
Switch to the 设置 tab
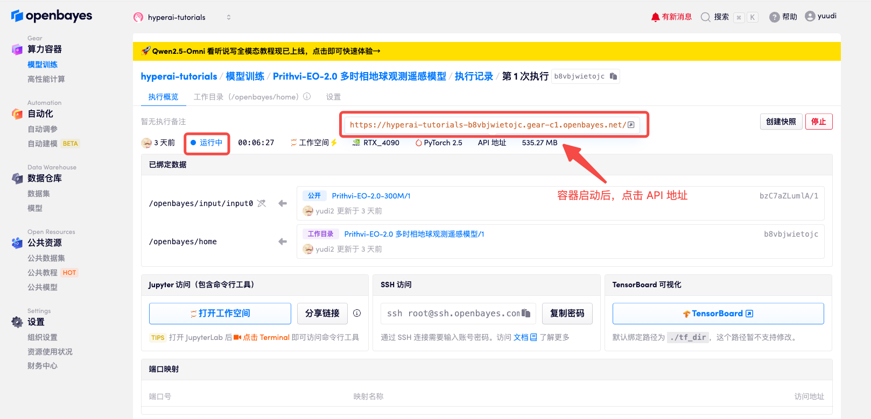(333, 97)
